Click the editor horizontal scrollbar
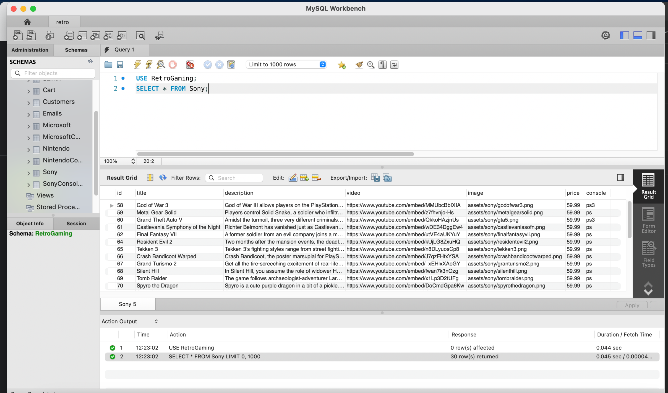 (275, 154)
